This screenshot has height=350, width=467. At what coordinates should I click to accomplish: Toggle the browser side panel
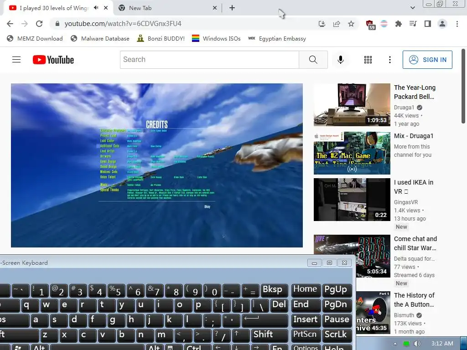[428, 24]
